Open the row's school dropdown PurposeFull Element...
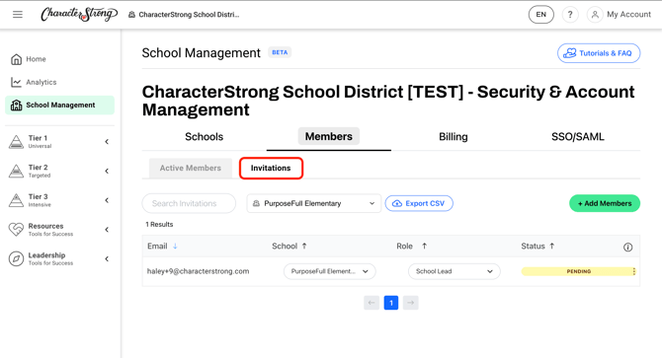 [x=329, y=271]
